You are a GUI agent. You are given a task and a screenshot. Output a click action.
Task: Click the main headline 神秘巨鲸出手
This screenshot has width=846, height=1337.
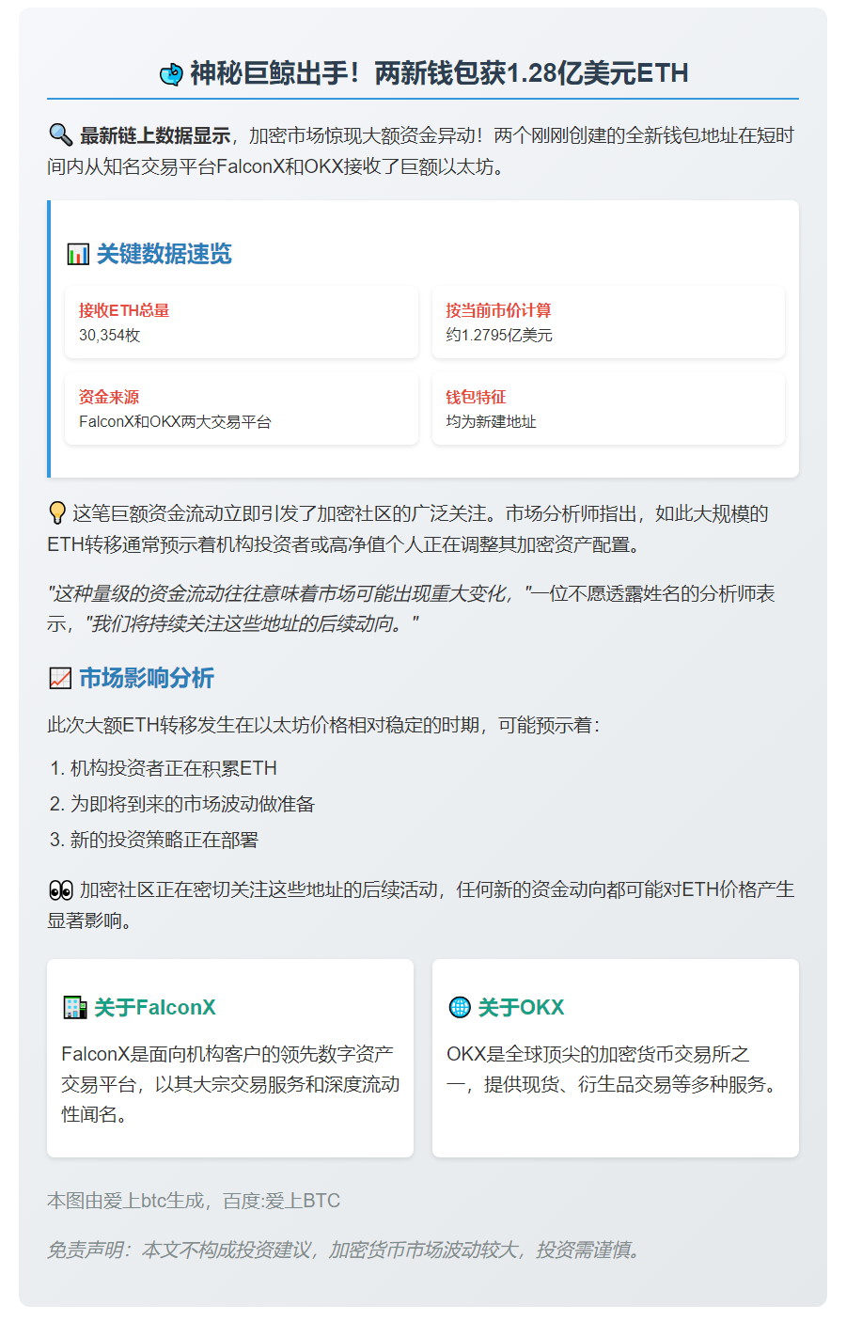click(439, 73)
